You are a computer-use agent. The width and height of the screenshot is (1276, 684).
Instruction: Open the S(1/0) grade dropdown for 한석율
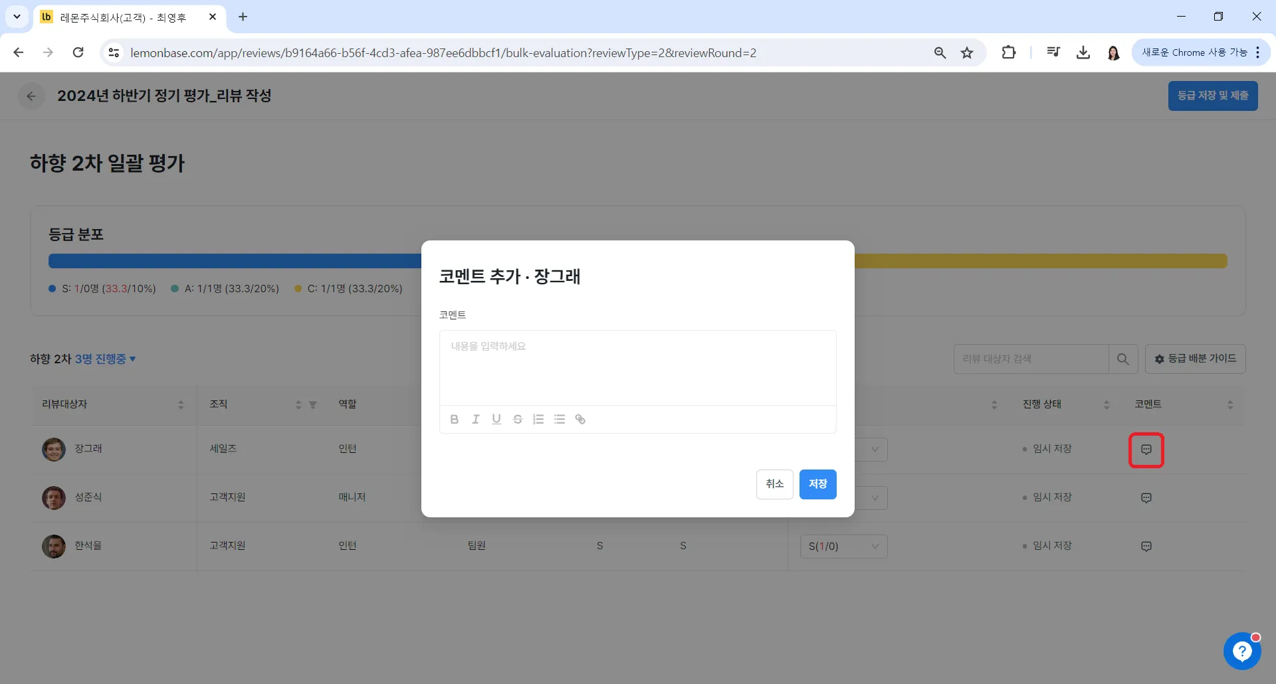[843, 547]
